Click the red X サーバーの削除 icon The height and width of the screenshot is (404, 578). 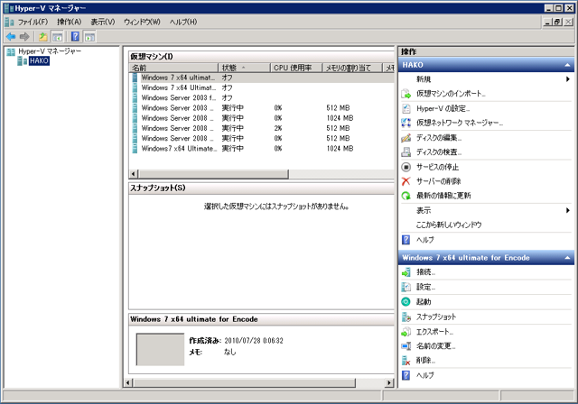point(406,181)
